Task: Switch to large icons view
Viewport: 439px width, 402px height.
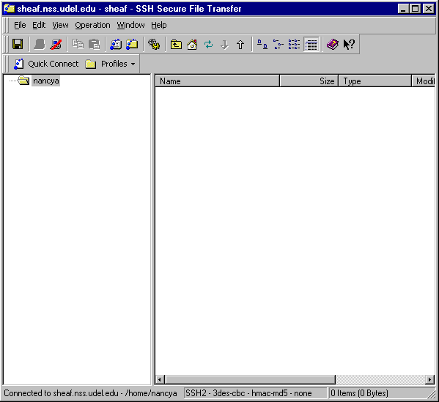Action: [262, 44]
